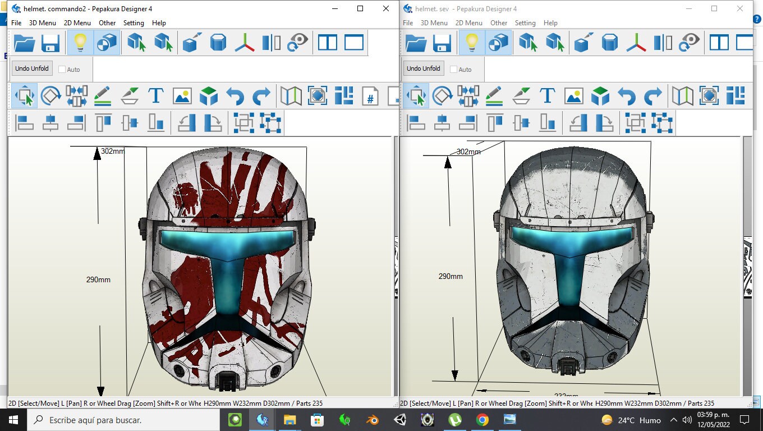Open the Setting menu in the right window
This screenshot has width=763, height=431.
[x=525, y=23]
